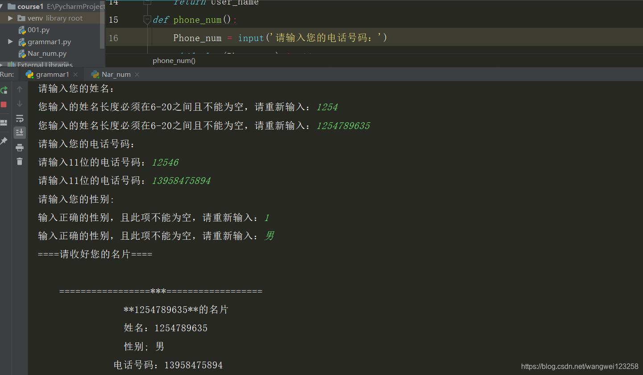Screen dimensions: 643x375
Task: Click the restore layout icon
Action: (x=4, y=122)
